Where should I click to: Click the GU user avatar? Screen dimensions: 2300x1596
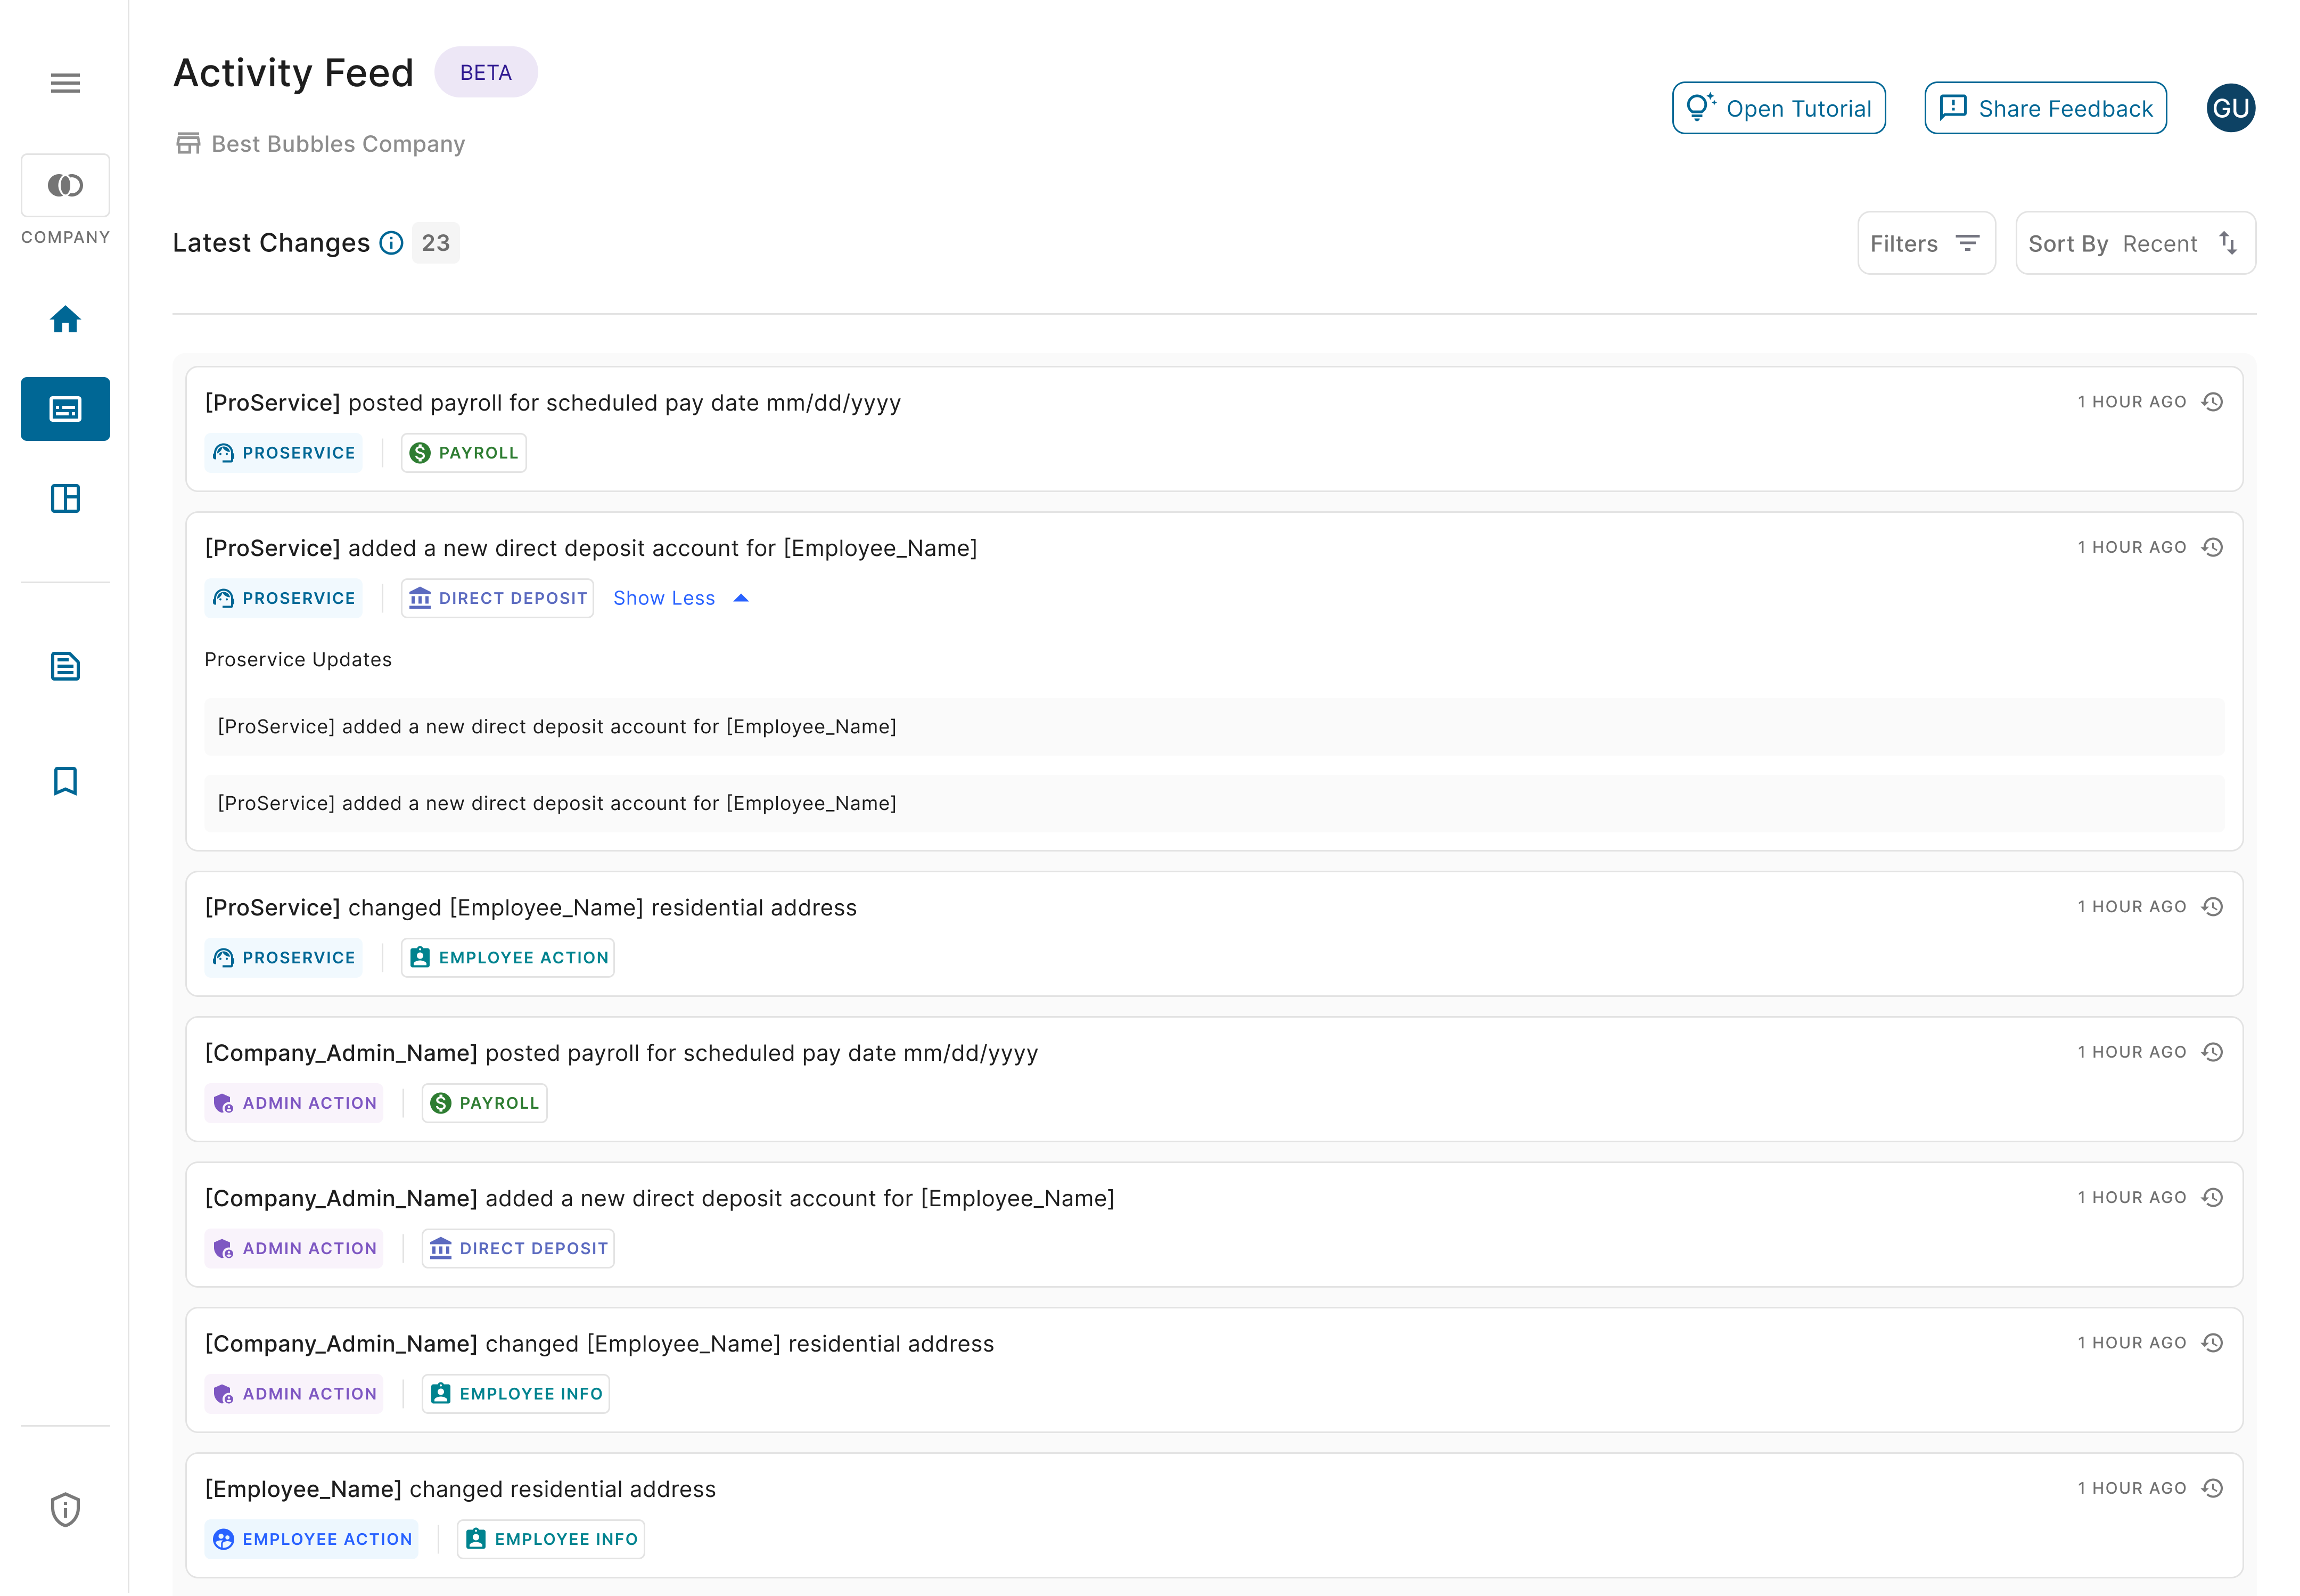point(2230,108)
